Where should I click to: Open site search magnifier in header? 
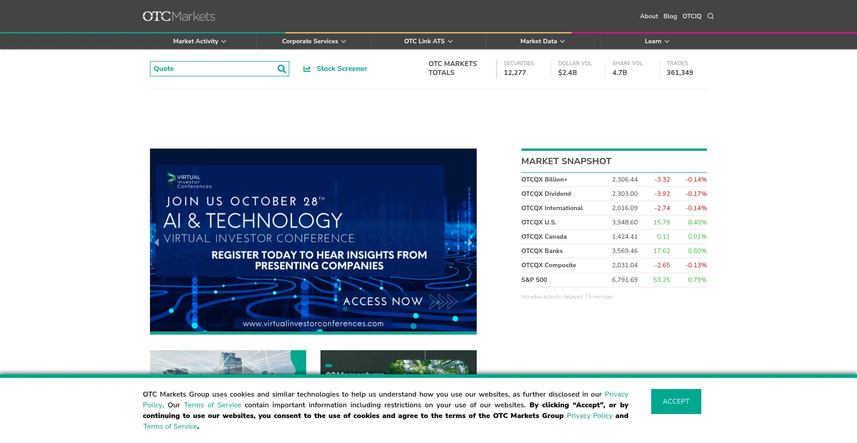(x=711, y=17)
